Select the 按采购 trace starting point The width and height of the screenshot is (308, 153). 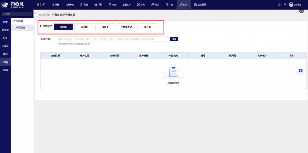tap(84, 27)
